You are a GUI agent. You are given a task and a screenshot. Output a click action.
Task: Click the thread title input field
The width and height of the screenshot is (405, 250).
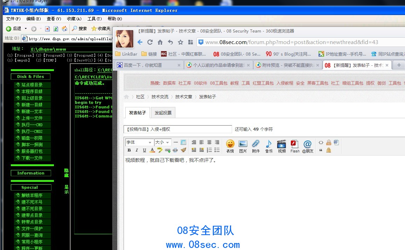tap(178, 129)
